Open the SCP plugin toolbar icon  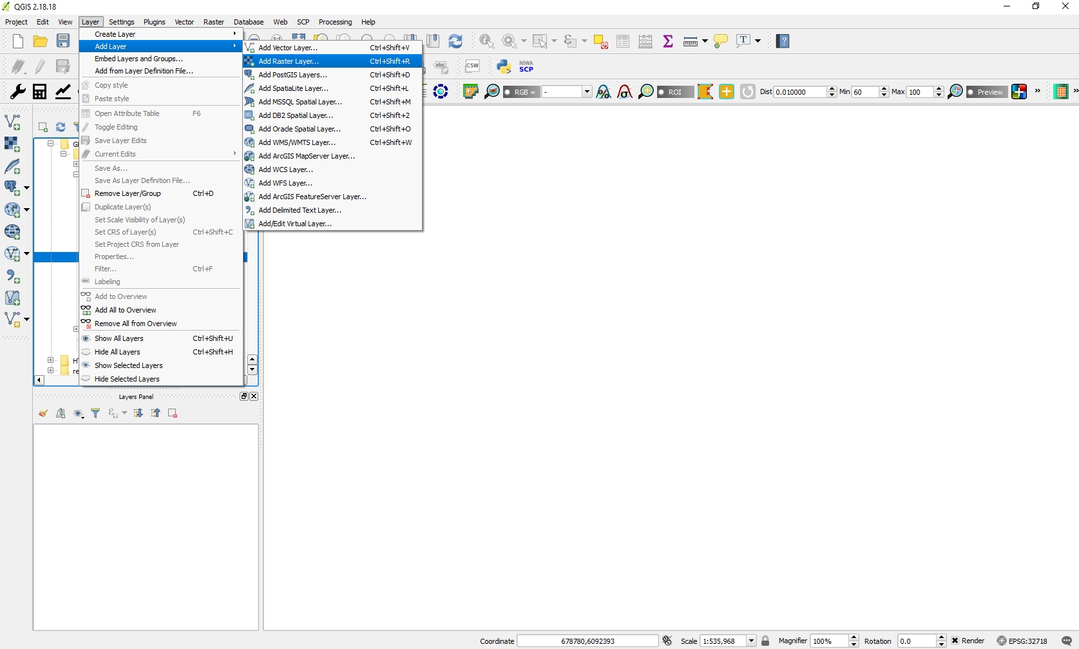526,66
